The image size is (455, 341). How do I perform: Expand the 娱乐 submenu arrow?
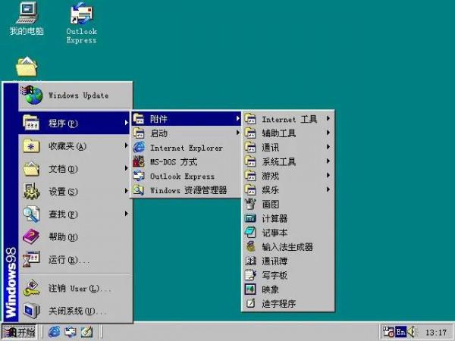click(x=328, y=189)
